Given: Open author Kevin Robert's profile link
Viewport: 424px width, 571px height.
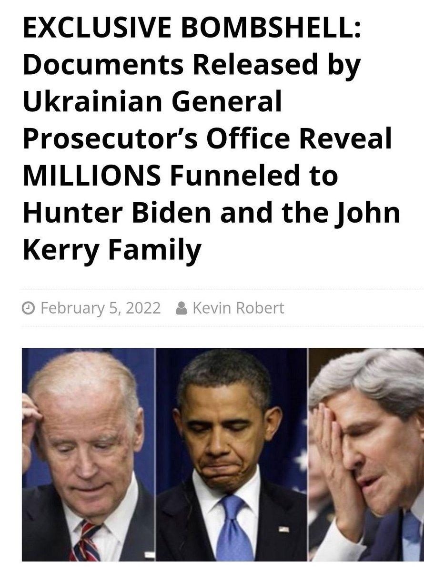Looking at the screenshot, I should coord(238,308).
